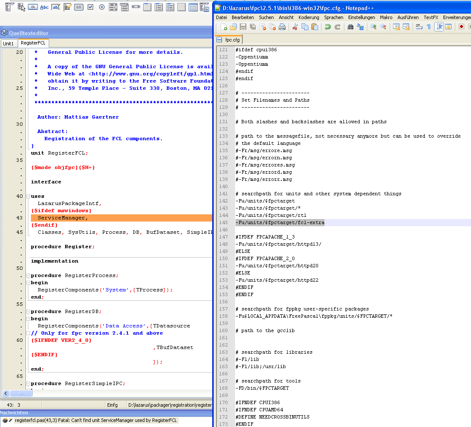Viewport: 471px width, 427px height.
Task: Select the TCheckBox component in Lazarus palette
Action: click(90, 7)
